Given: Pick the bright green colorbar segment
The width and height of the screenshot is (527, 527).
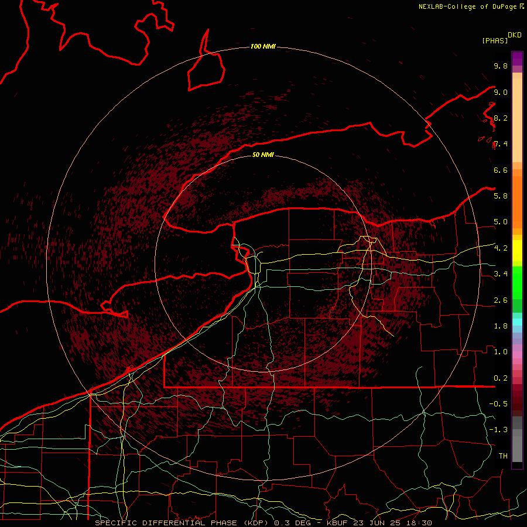Looking at the screenshot, I should tap(517, 282).
